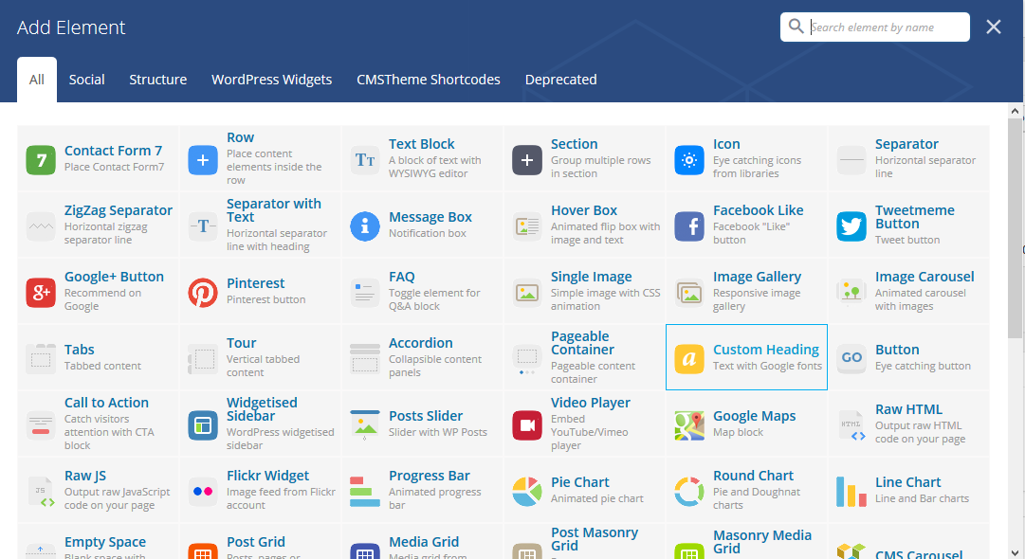The image size is (1025, 559).
Task: Click the scrollbar up arrow
Action: click(x=1016, y=111)
